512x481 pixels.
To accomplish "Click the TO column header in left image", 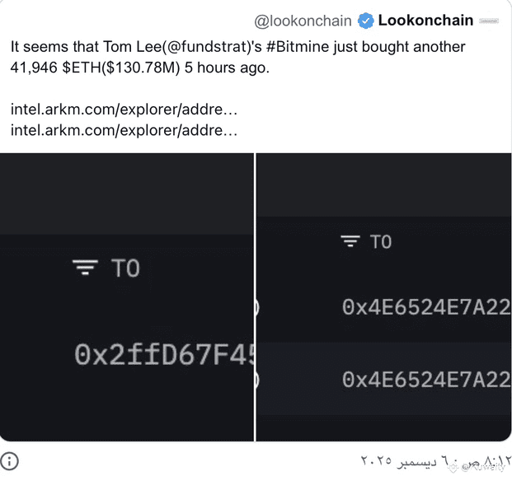I will 125,269.
